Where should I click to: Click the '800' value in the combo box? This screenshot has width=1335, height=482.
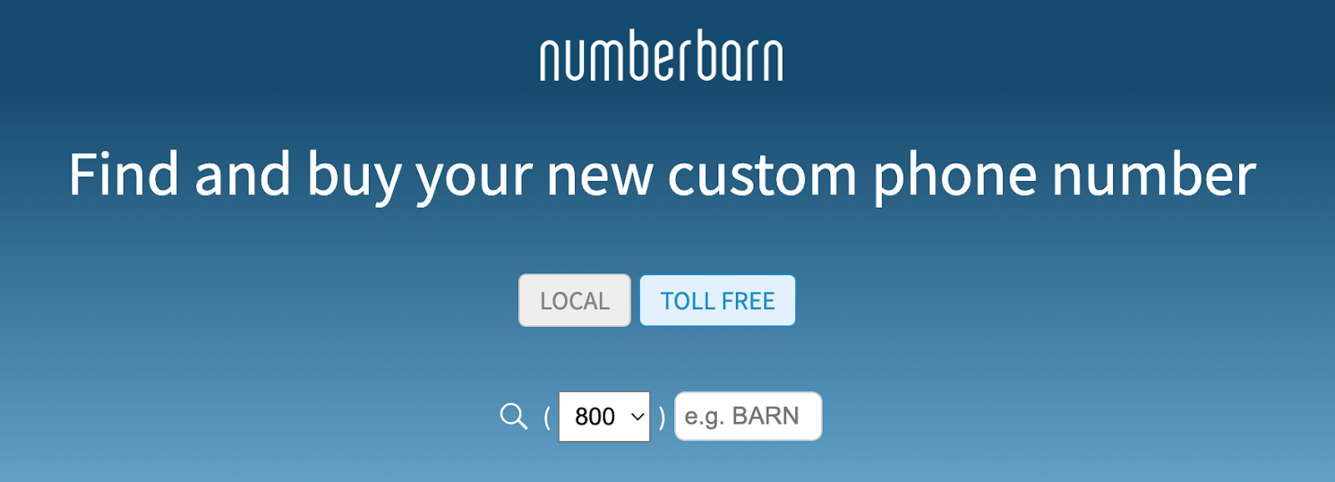point(595,416)
